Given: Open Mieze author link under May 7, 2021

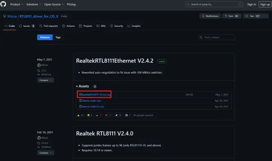Looking at the screenshot, I should 45,65.
